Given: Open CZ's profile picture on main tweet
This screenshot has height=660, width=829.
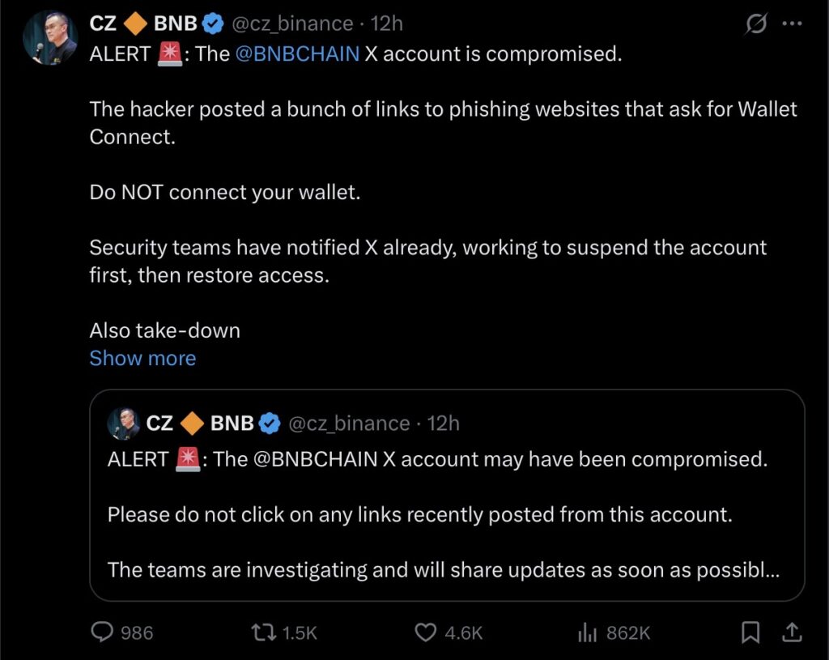Looking at the screenshot, I should point(50,38).
